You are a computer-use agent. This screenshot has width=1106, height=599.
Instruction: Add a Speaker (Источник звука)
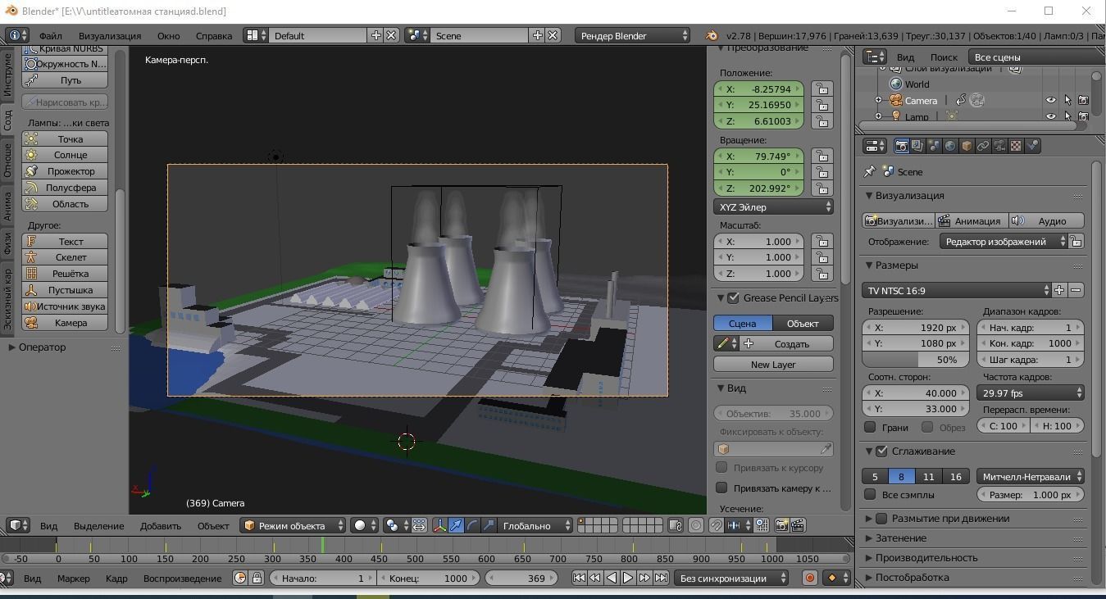pos(65,306)
